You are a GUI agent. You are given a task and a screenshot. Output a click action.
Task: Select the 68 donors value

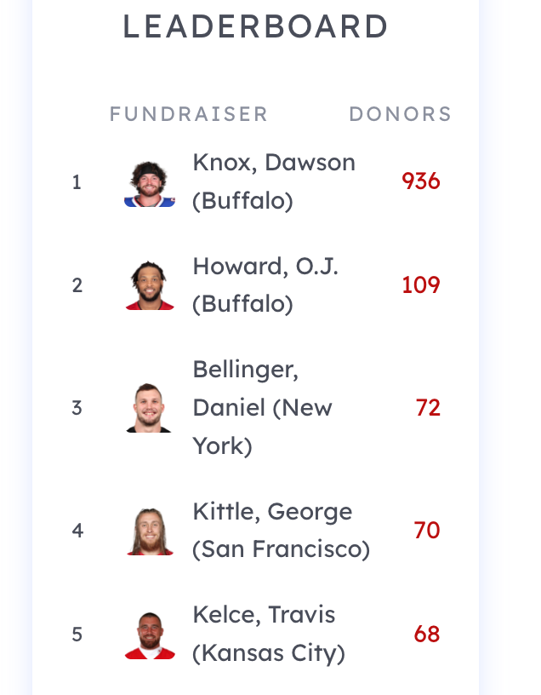(427, 635)
